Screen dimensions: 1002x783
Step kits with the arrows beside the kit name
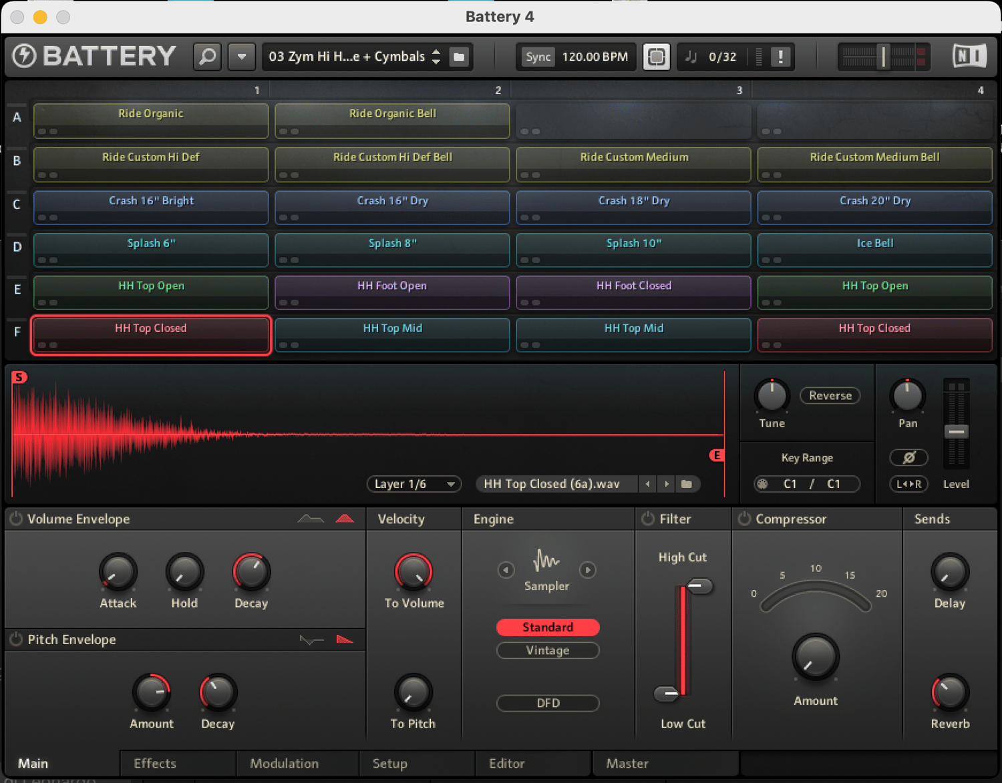(436, 57)
